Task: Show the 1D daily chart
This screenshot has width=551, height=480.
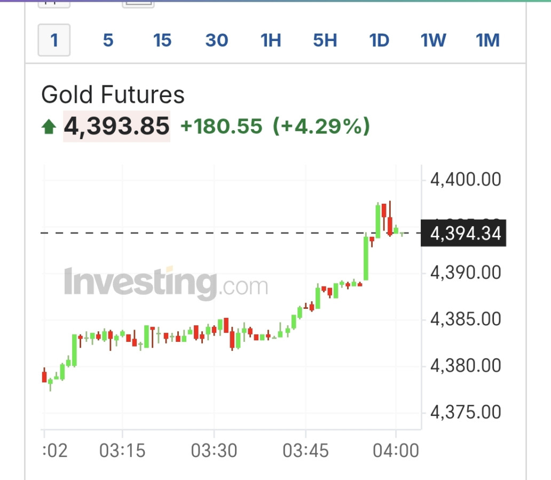Action: pyautogui.click(x=380, y=40)
